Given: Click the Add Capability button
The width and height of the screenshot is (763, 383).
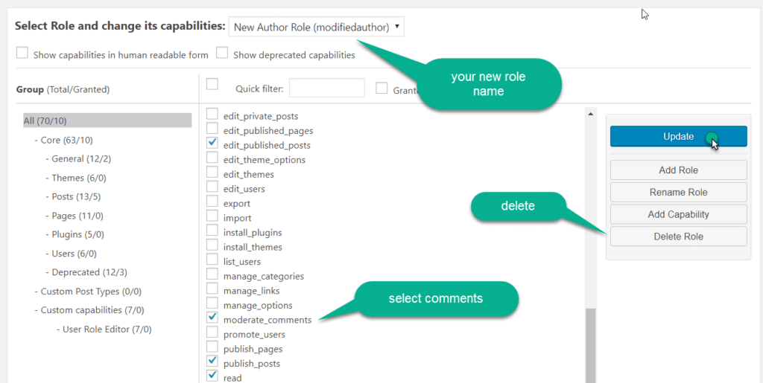Looking at the screenshot, I should click(678, 215).
